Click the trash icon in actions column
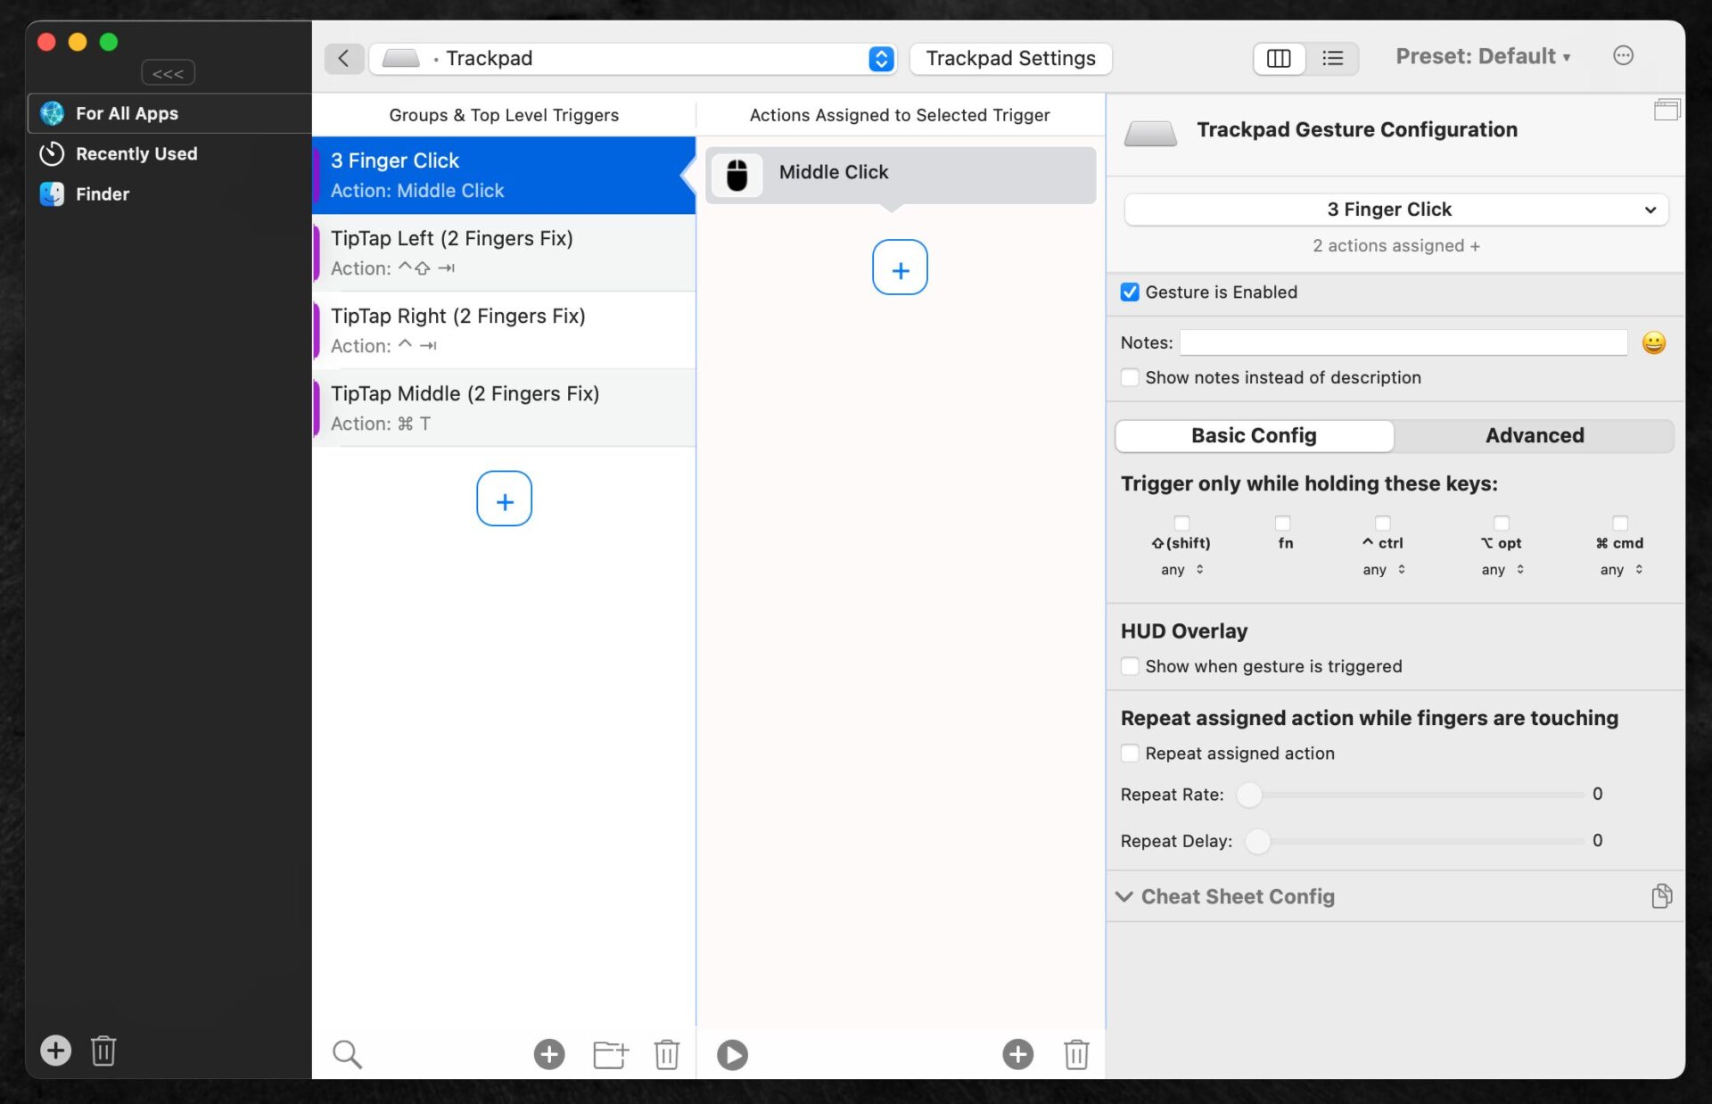Screen dimensions: 1712x1104 point(1076,1054)
